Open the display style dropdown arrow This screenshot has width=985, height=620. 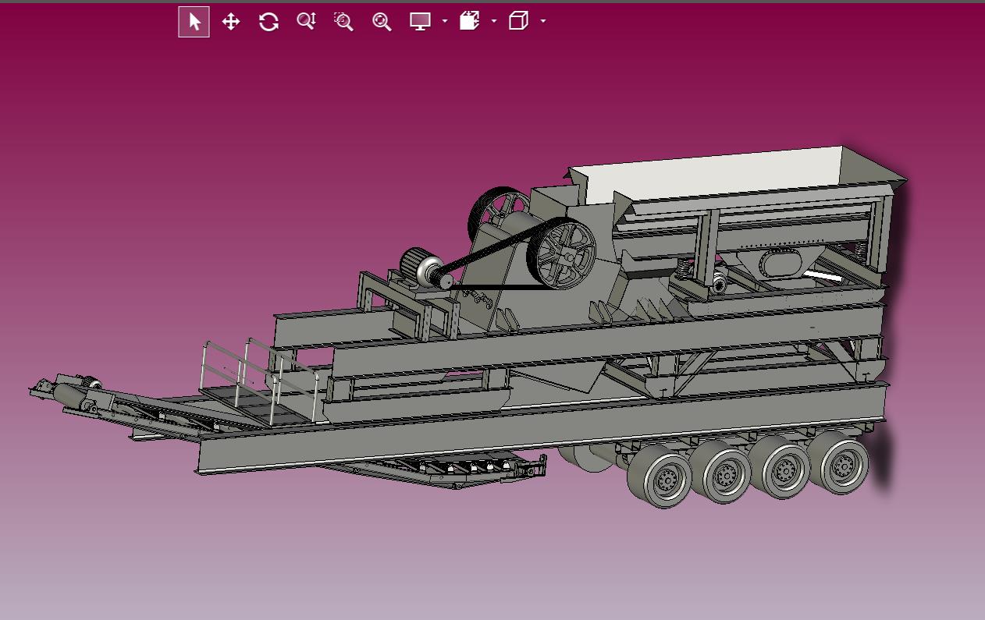click(445, 22)
